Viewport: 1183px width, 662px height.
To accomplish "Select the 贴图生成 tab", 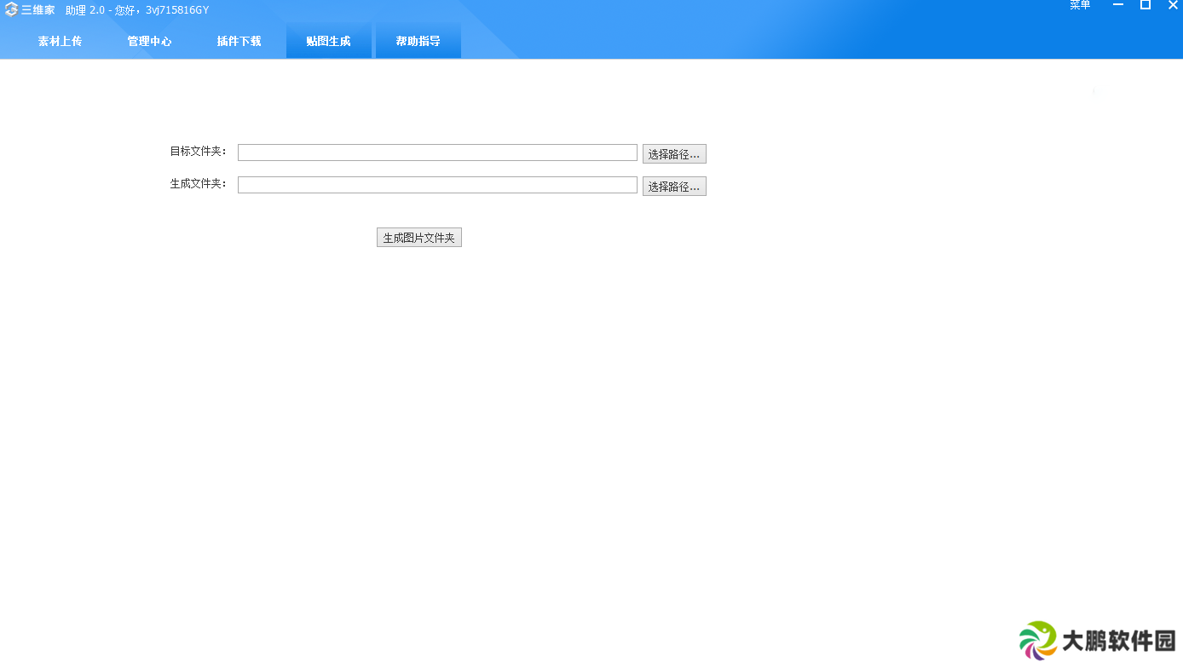I will coord(328,41).
